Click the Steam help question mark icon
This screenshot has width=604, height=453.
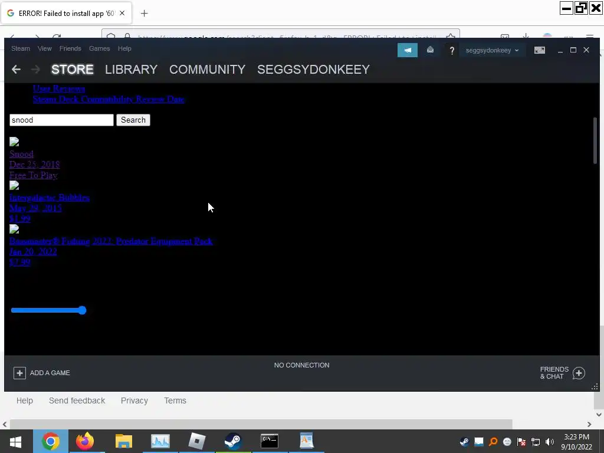pos(452,51)
